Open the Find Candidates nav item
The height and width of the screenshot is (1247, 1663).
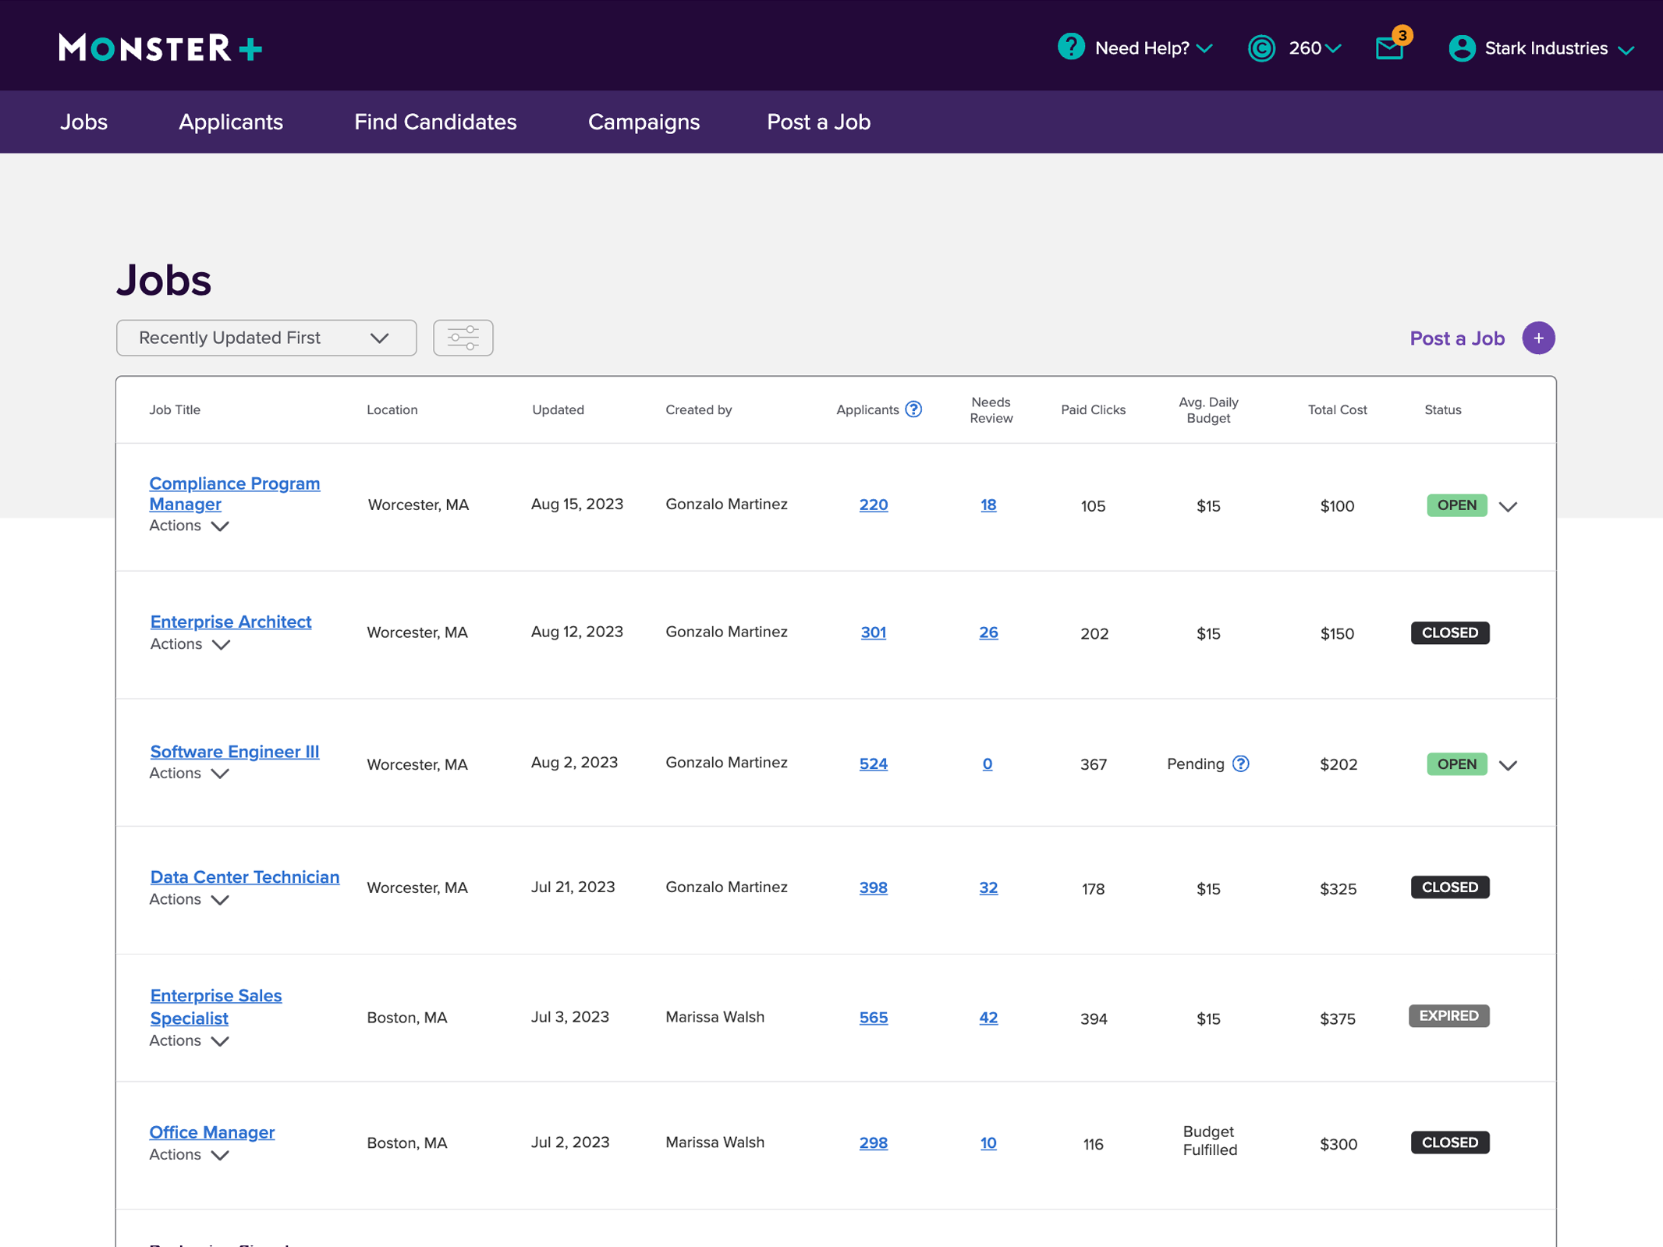point(435,122)
